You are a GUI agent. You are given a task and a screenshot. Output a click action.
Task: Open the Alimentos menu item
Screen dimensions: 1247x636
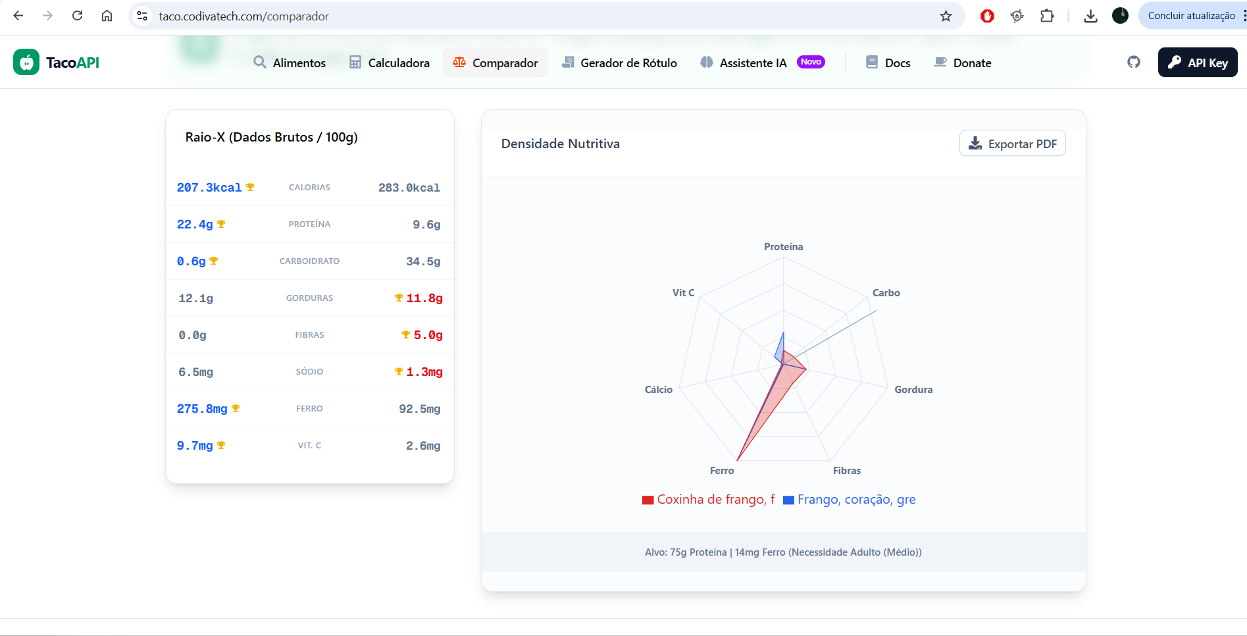(x=290, y=63)
